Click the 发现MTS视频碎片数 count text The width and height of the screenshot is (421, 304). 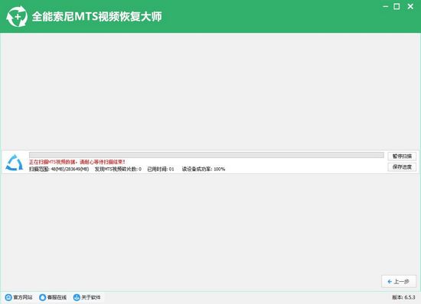[118, 169]
